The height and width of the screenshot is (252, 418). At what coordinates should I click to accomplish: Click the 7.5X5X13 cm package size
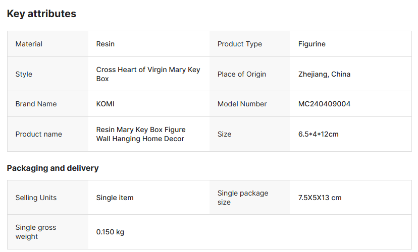[320, 198]
